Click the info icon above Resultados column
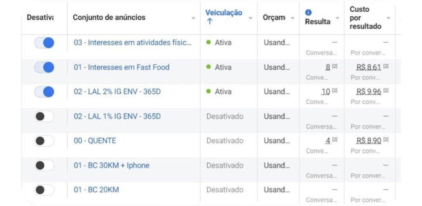Screen dimensions: 422x206 click(x=308, y=12)
